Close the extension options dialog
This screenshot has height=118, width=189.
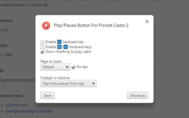click(x=147, y=22)
